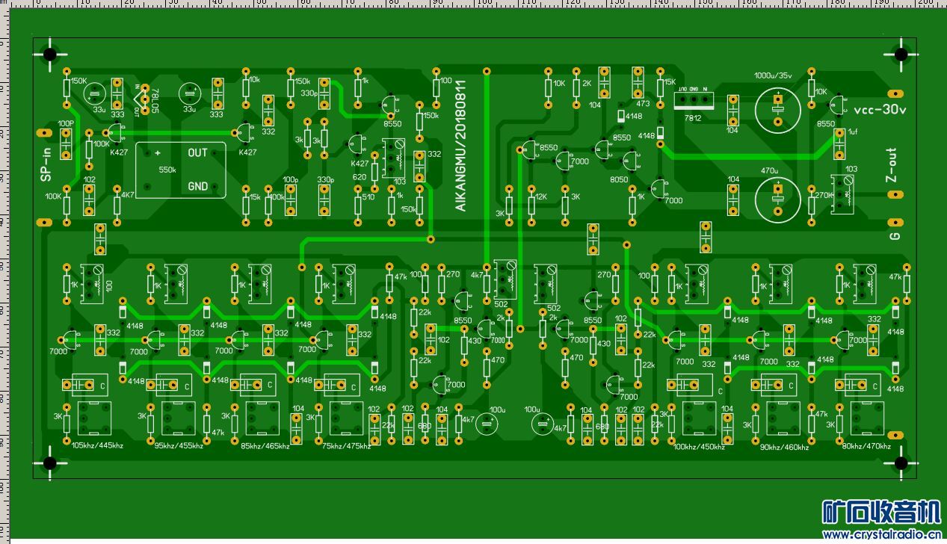Click the 470u electrolytic capacitor

click(778, 200)
